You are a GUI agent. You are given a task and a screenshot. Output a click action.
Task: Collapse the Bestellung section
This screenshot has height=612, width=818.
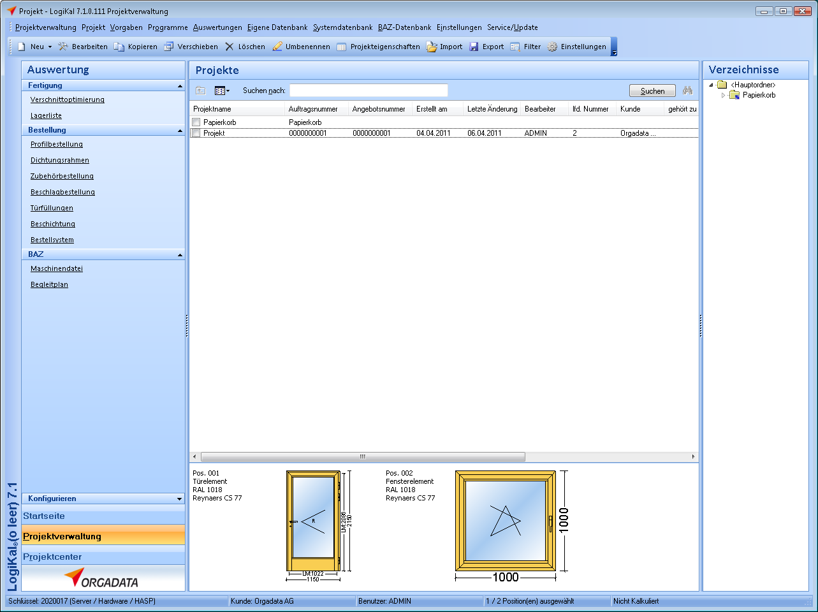point(180,131)
